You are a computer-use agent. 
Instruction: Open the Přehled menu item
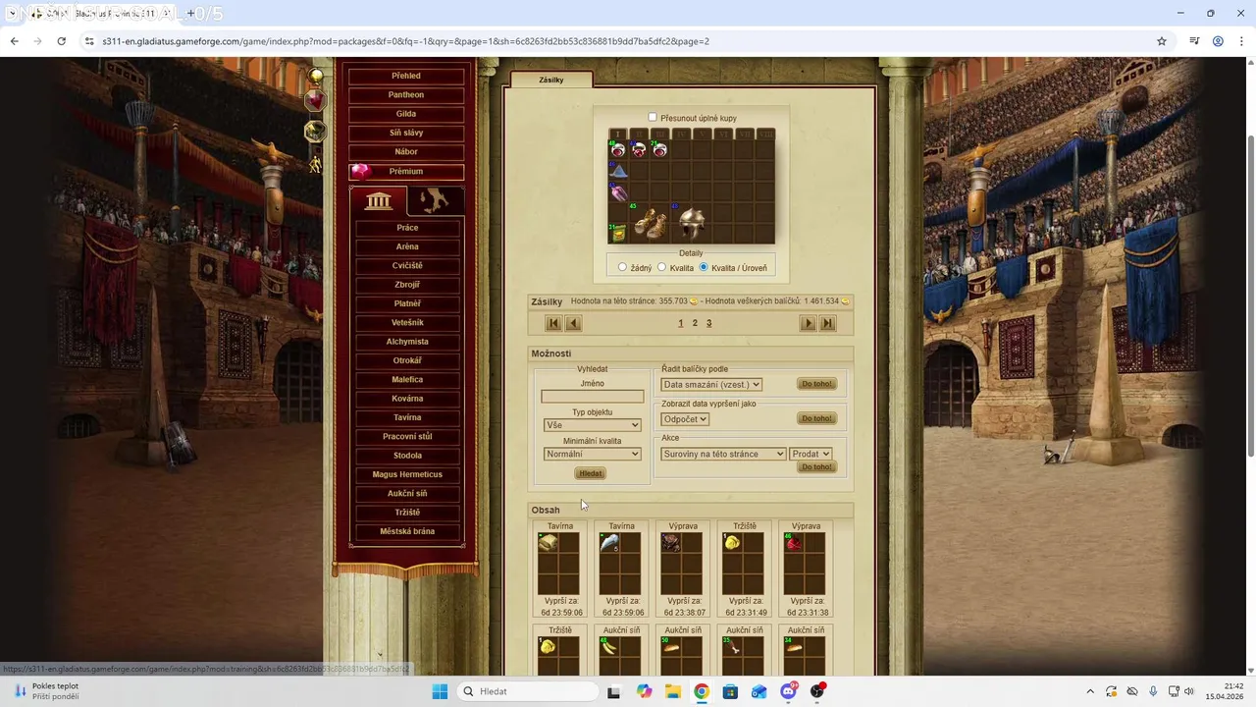(x=406, y=76)
